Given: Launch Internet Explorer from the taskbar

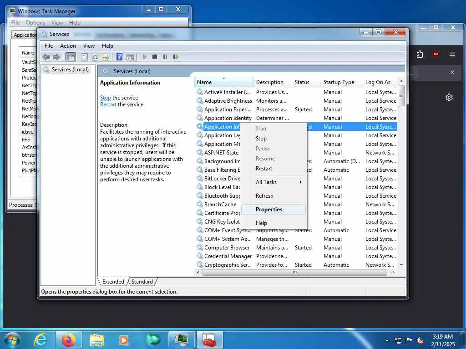Looking at the screenshot, I should click(40, 340).
